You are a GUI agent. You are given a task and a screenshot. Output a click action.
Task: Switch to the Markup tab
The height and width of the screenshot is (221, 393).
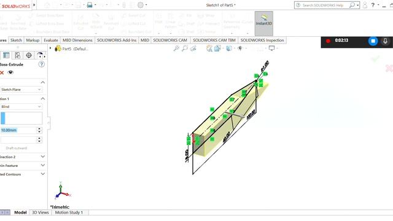click(x=33, y=40)
